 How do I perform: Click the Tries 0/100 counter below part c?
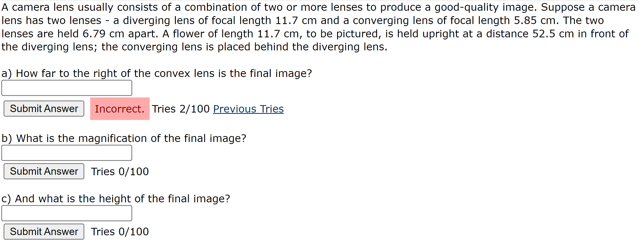pos(119,231)
